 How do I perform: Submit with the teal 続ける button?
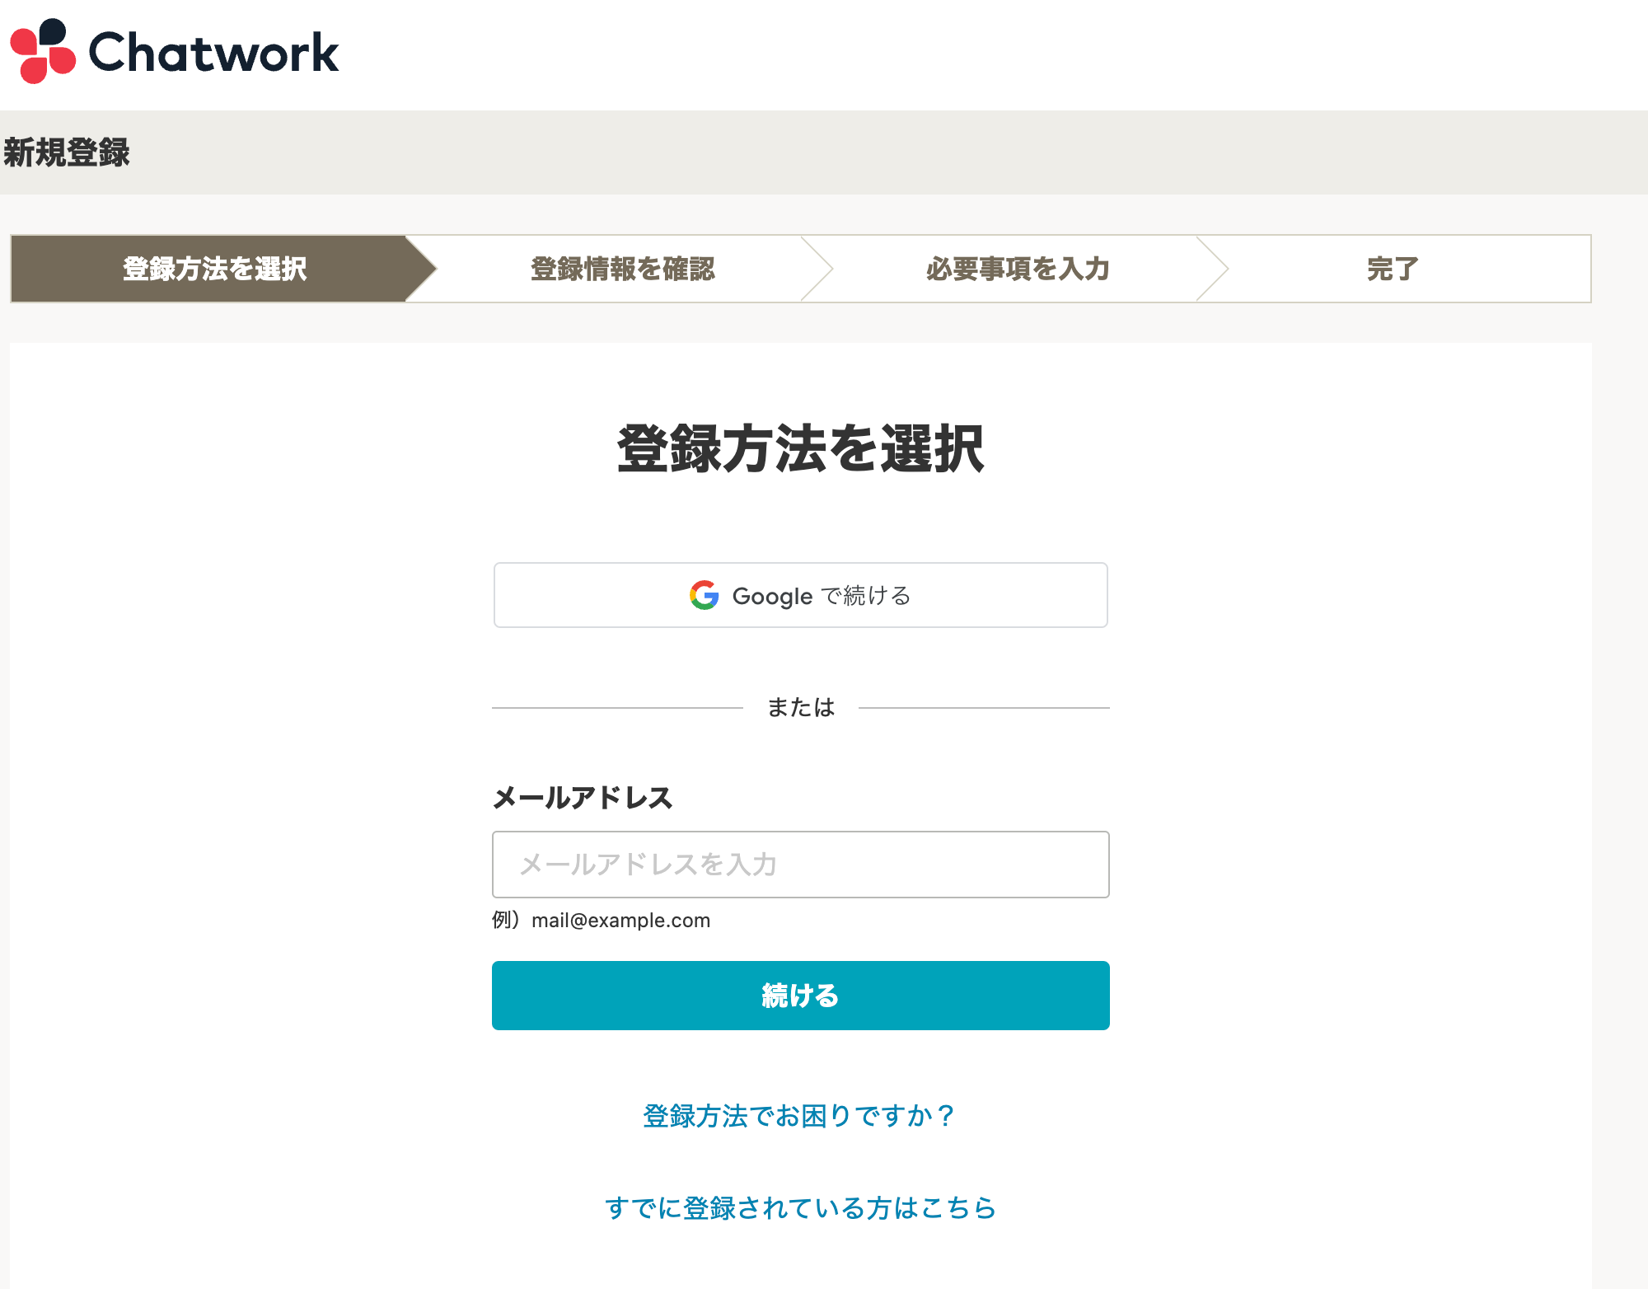click(x=800, y=996)
